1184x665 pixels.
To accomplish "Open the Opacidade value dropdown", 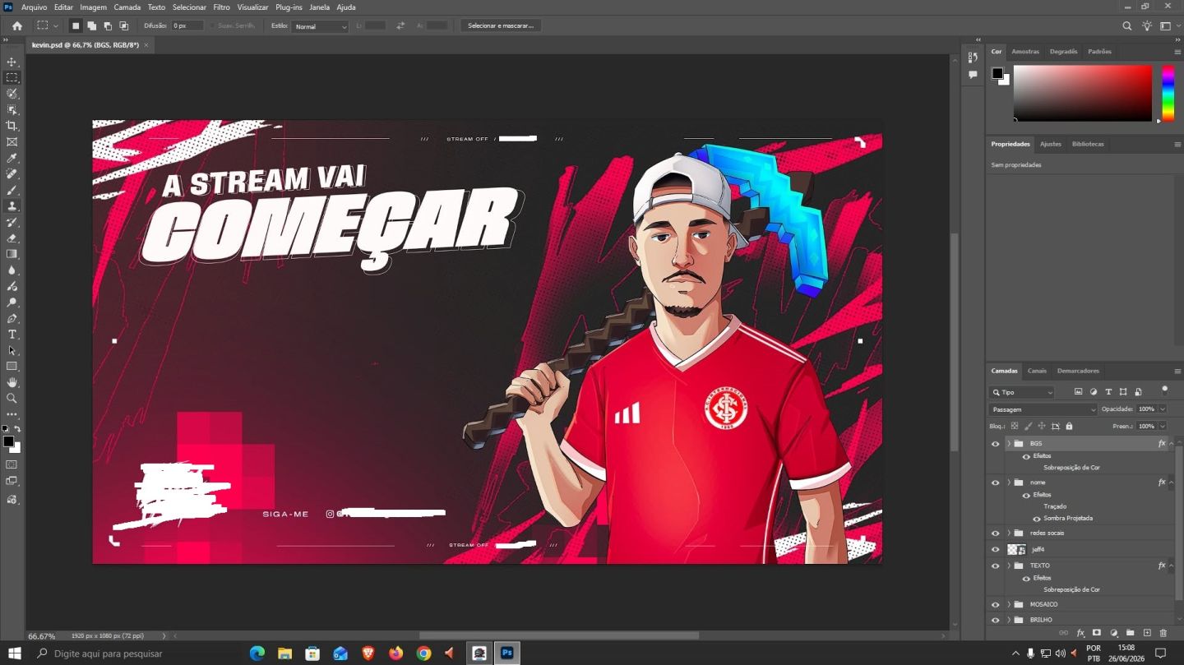I will (1163, 409).
